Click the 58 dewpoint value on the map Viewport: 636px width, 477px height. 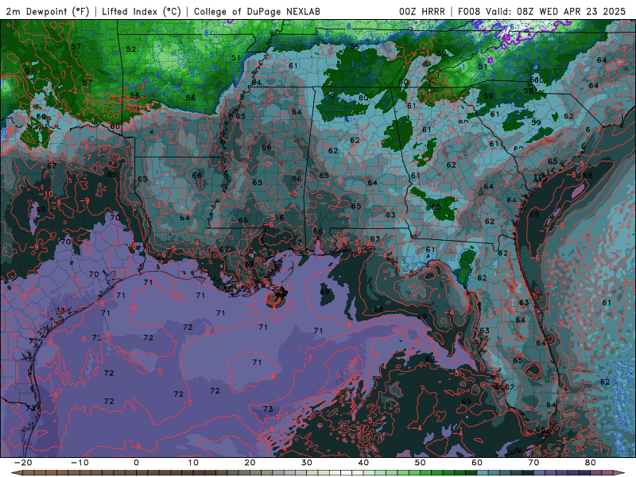(529, 91)
